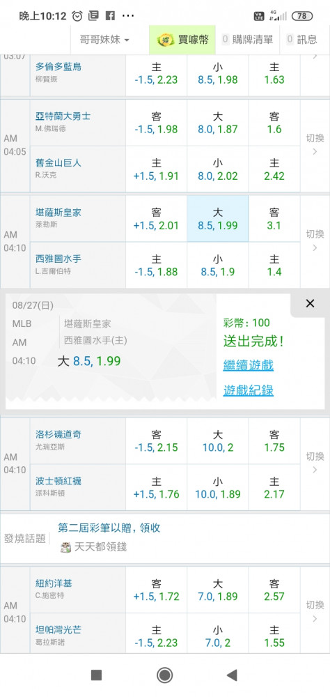The image size is (330, 697).
Task: Open the 哥哥妹妹 account dropdown
Action: [104, 40]
